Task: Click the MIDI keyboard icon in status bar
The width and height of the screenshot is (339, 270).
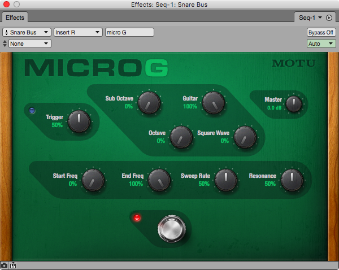Action: (13, 265)
